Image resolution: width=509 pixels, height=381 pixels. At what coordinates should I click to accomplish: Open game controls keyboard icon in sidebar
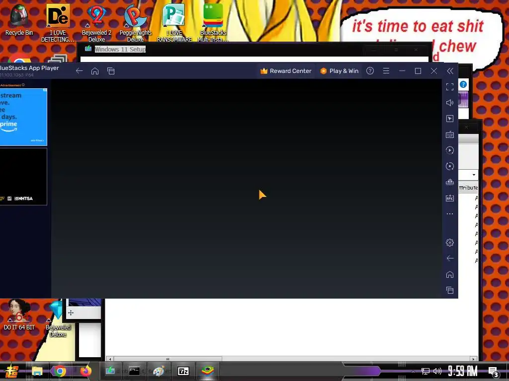(450, 134)
